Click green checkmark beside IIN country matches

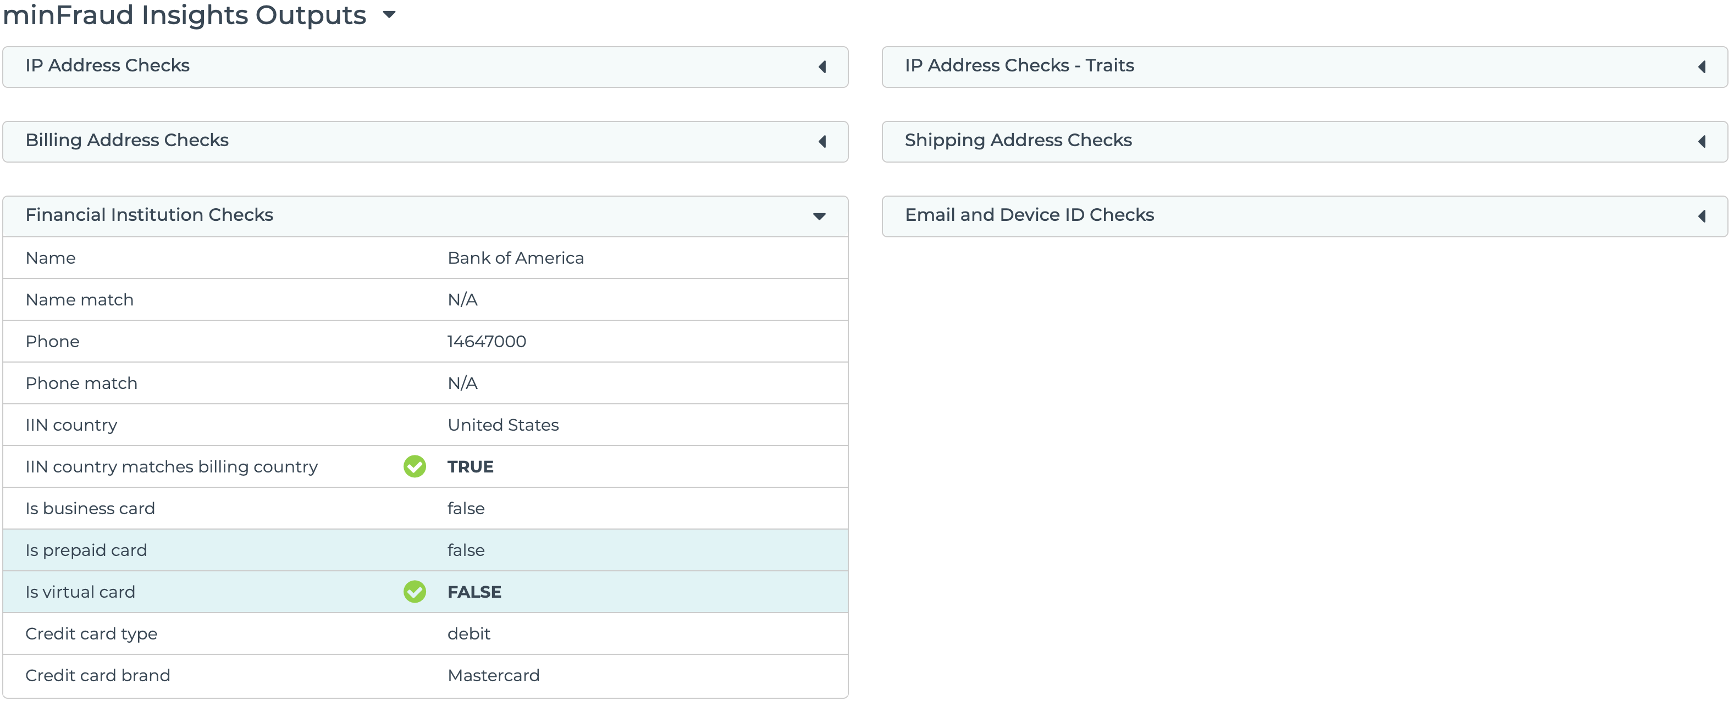[415, 466]
